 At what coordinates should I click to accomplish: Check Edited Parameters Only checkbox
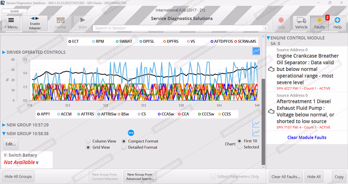213,176
